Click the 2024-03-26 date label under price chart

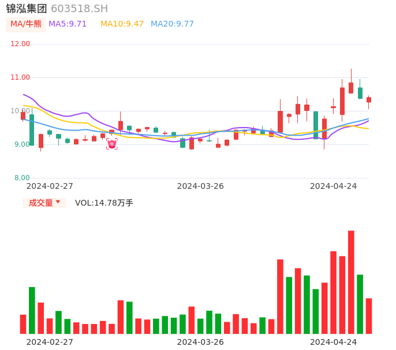(x=200, y=186)
